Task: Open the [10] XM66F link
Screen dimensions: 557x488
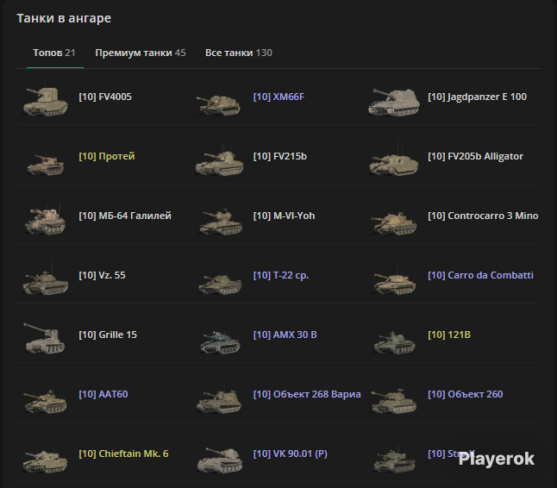Action: 278,97
